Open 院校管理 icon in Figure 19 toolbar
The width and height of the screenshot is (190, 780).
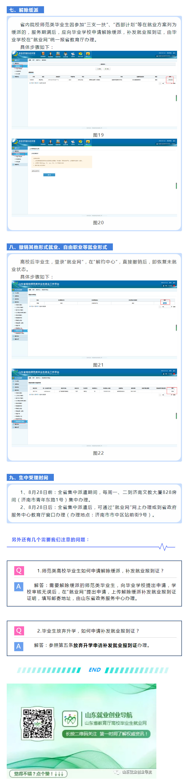click(43, 54)
